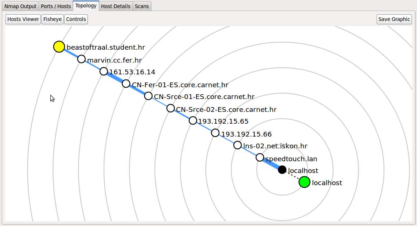Switch to the Nmap Output tab
This screenshot has width=417, height=226.
point(21,6)
